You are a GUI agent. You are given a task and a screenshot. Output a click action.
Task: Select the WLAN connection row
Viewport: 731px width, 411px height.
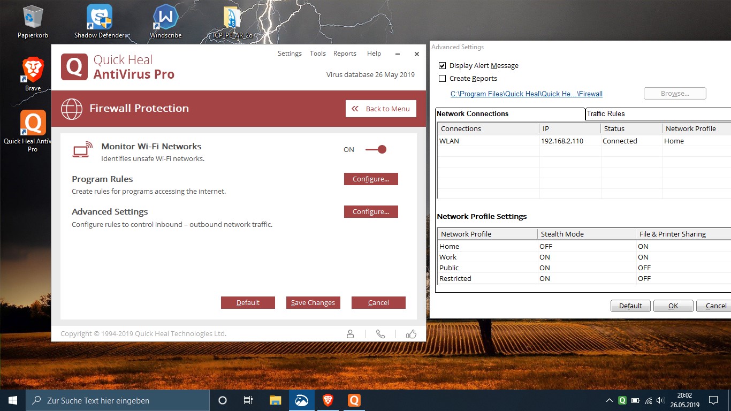click(x=584, y=141)
